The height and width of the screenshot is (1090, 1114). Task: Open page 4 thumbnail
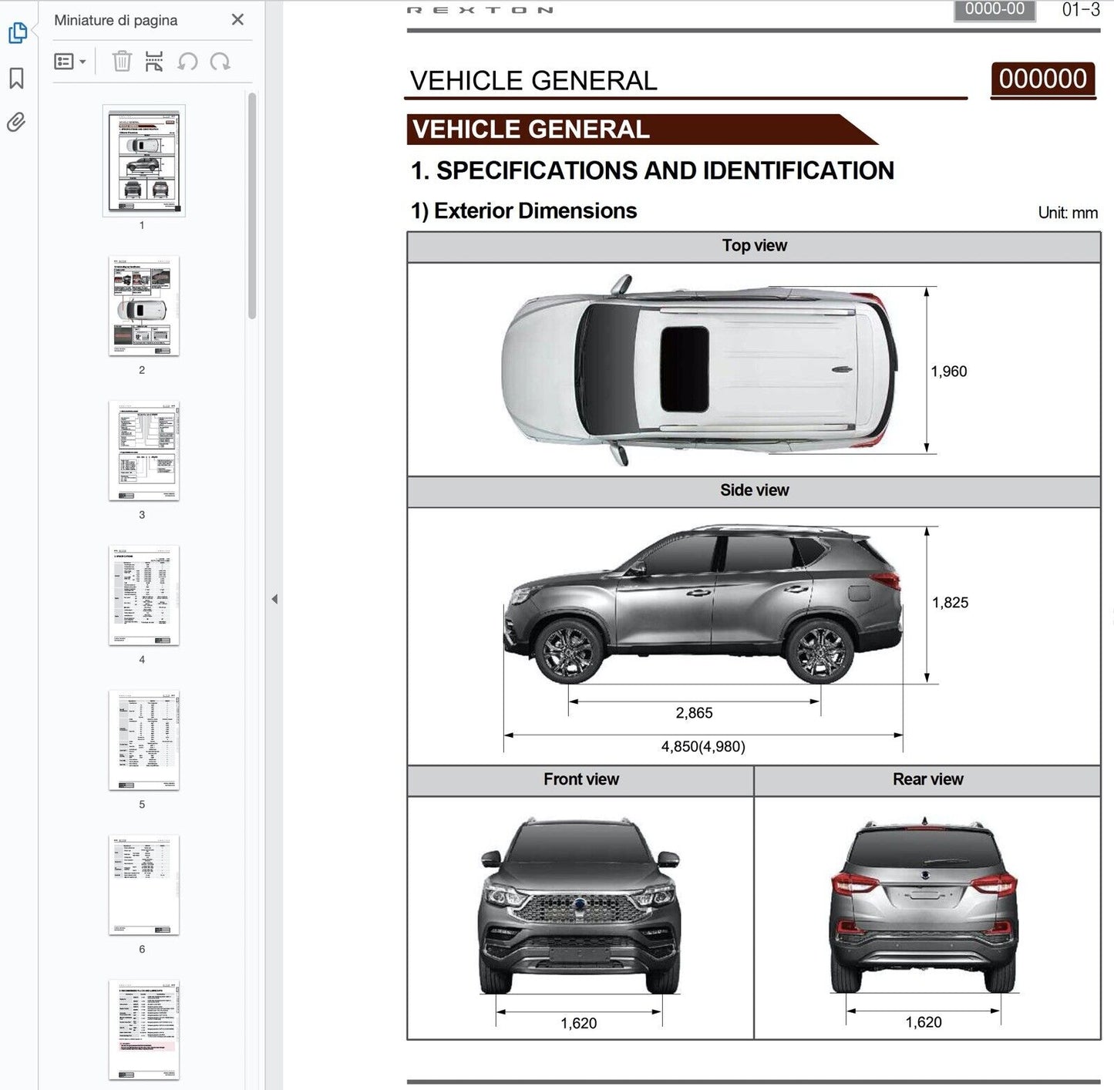click(144, 596)
